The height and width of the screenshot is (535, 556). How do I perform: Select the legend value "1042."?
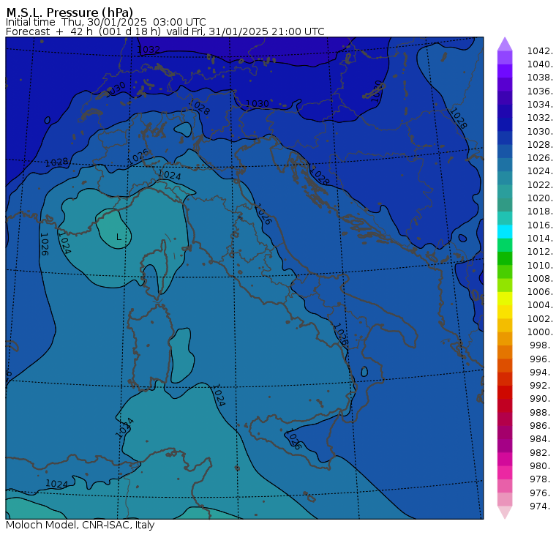[541, 51]
